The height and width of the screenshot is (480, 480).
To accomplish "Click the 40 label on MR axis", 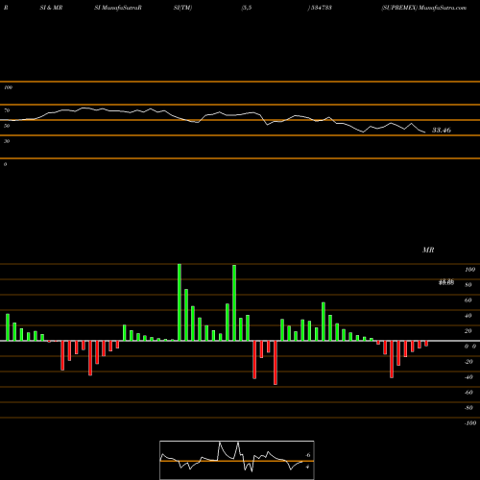I will (x=468, y=316).
